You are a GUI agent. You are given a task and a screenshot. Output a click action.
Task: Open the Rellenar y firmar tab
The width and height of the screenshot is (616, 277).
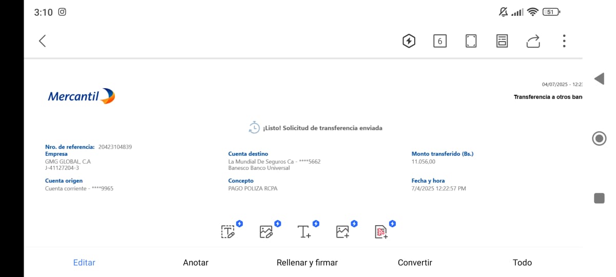(x=307, y=262)
